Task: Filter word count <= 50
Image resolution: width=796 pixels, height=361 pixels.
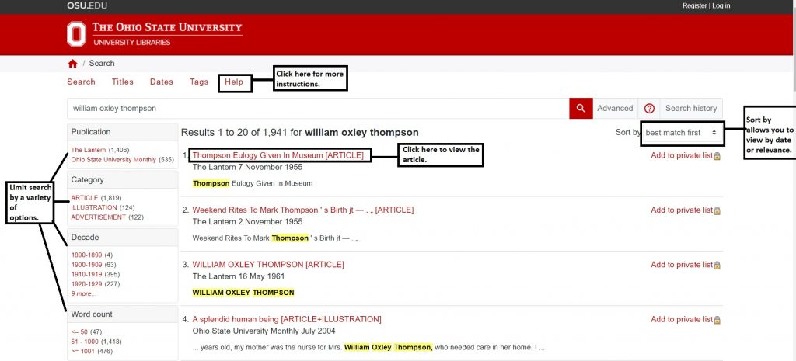Action: tap(79, 332)
